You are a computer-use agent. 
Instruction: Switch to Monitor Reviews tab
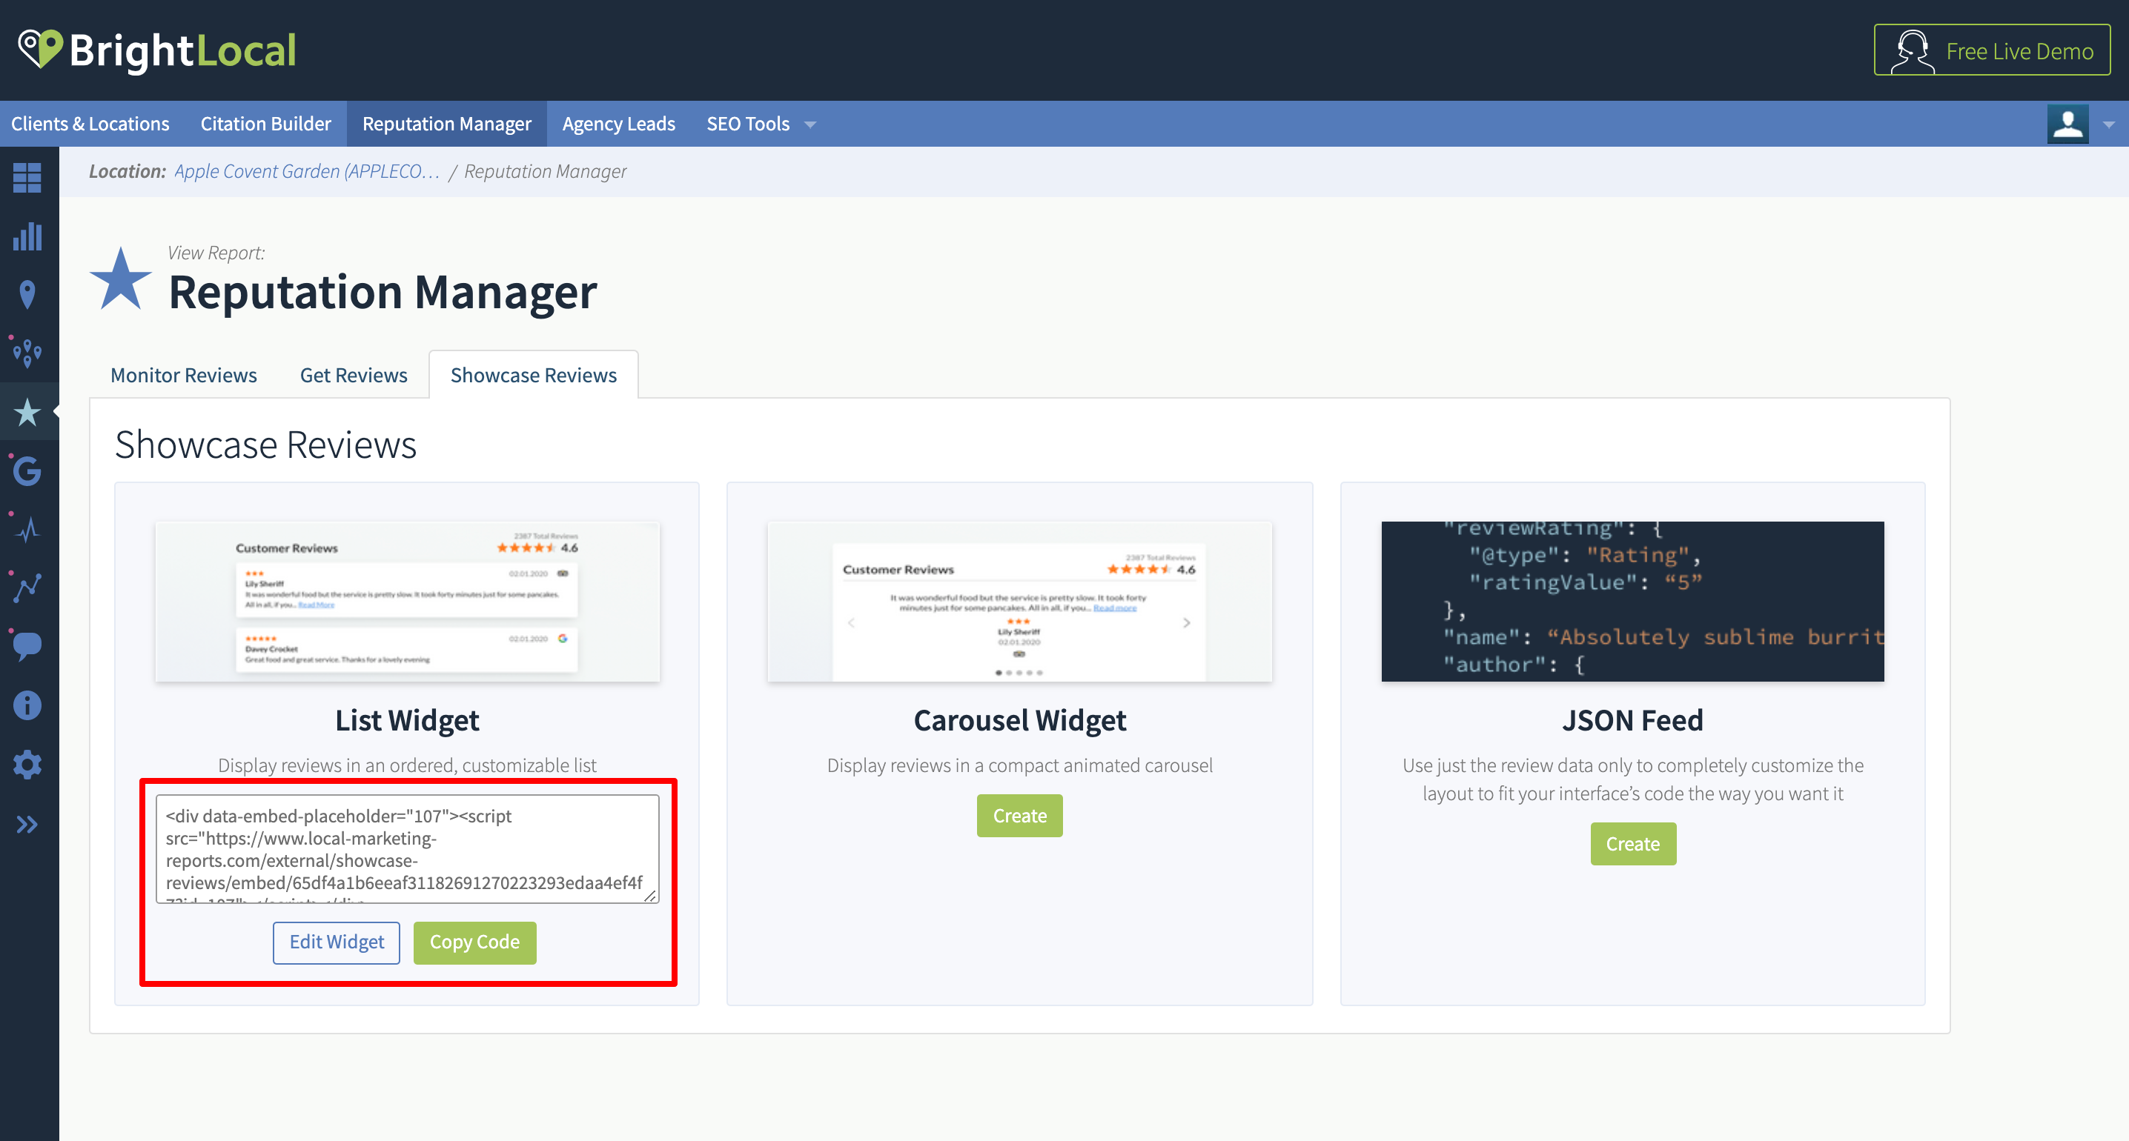pyautogui.click(x=184, y=375)
